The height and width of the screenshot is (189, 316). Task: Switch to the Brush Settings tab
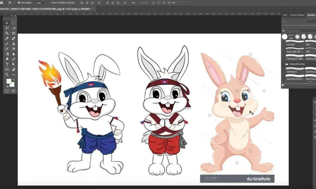coord(297,15)
